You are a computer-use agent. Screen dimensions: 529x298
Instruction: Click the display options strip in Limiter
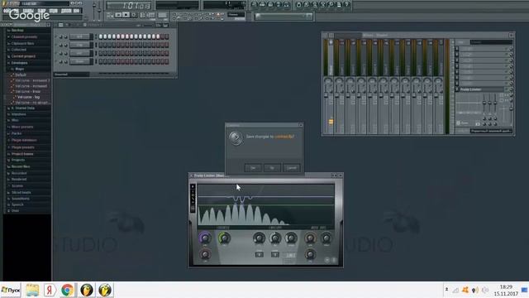pyautogui.click(x=193, y=199)
